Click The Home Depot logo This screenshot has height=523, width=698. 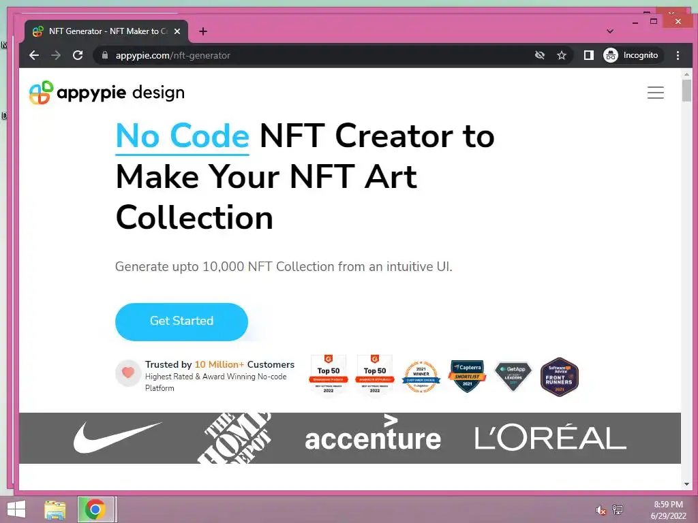234,438
